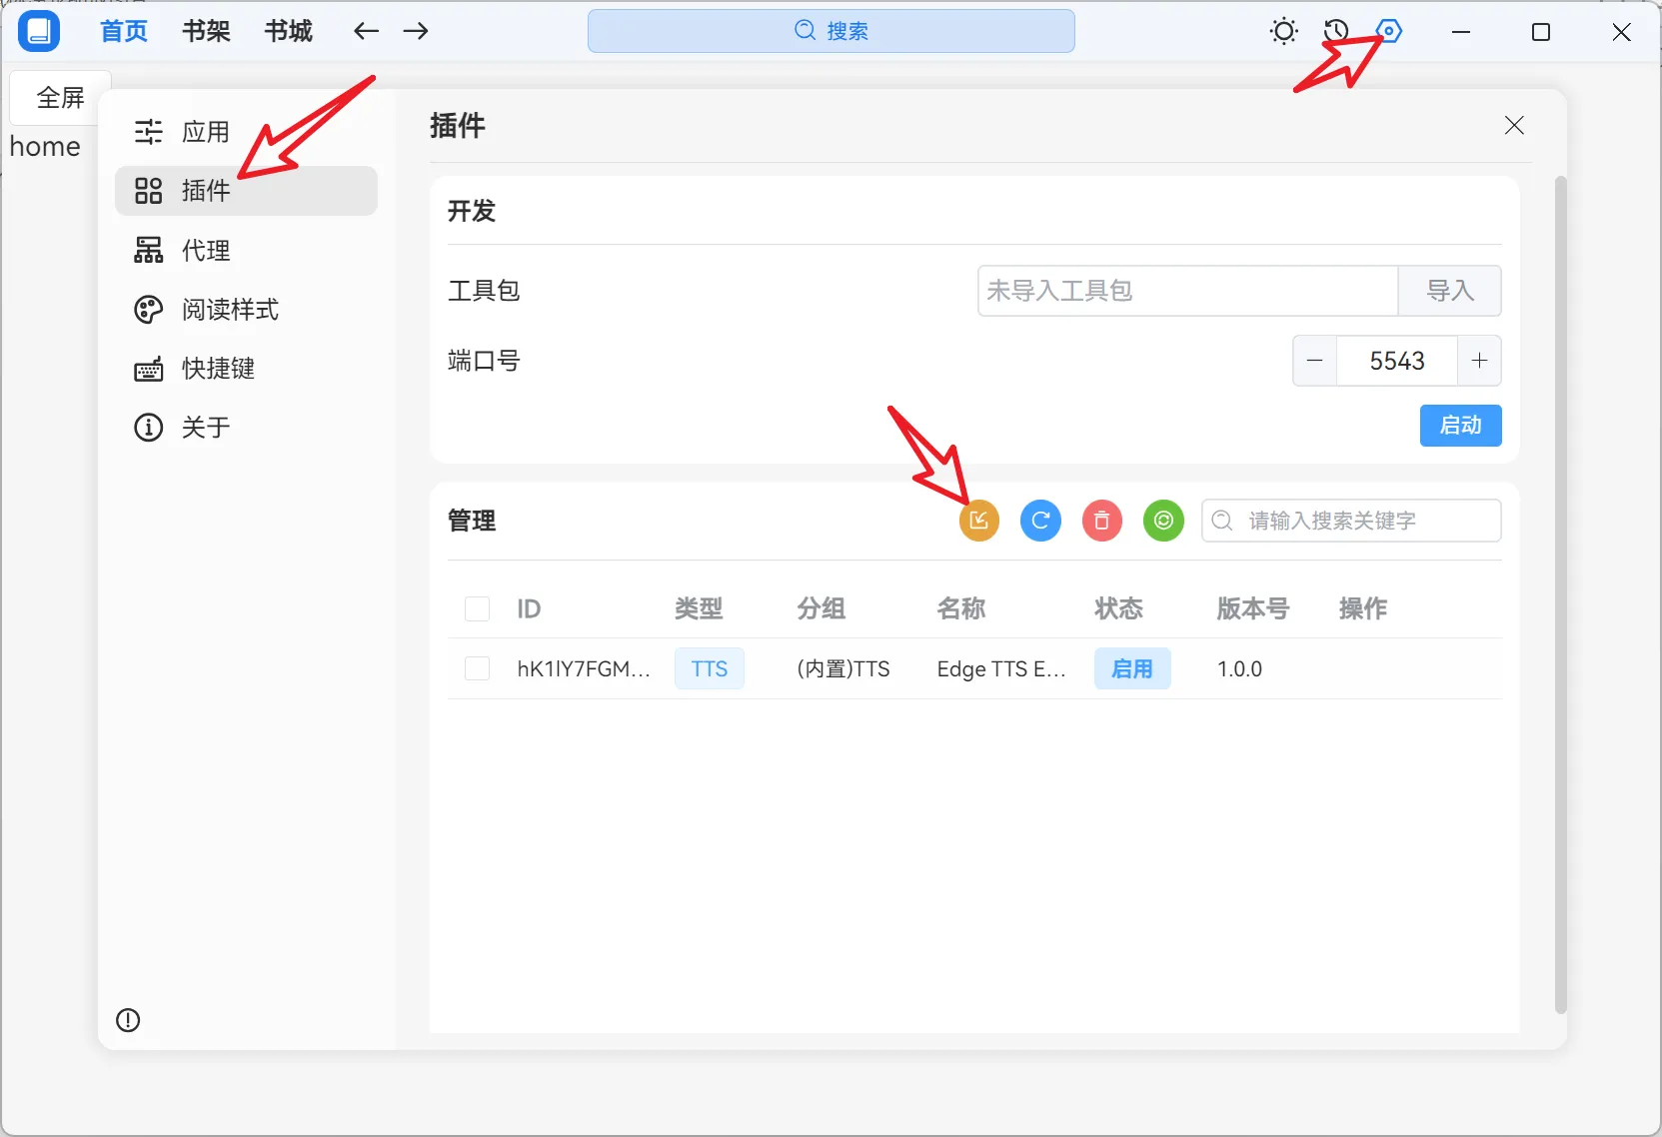Decrease port number with minus button
1662x1137 pixels.
click(1315, 361)
